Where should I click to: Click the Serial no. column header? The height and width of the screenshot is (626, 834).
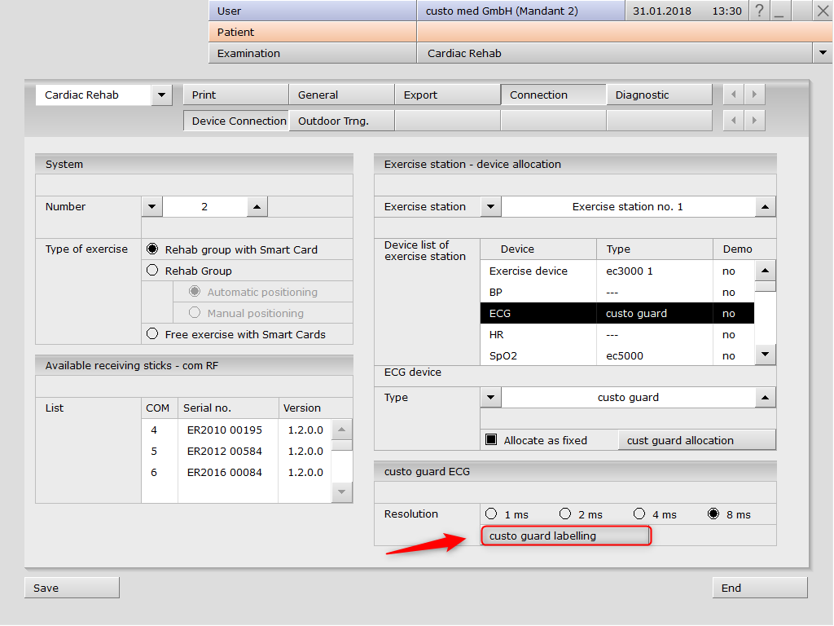click(228, 408)
